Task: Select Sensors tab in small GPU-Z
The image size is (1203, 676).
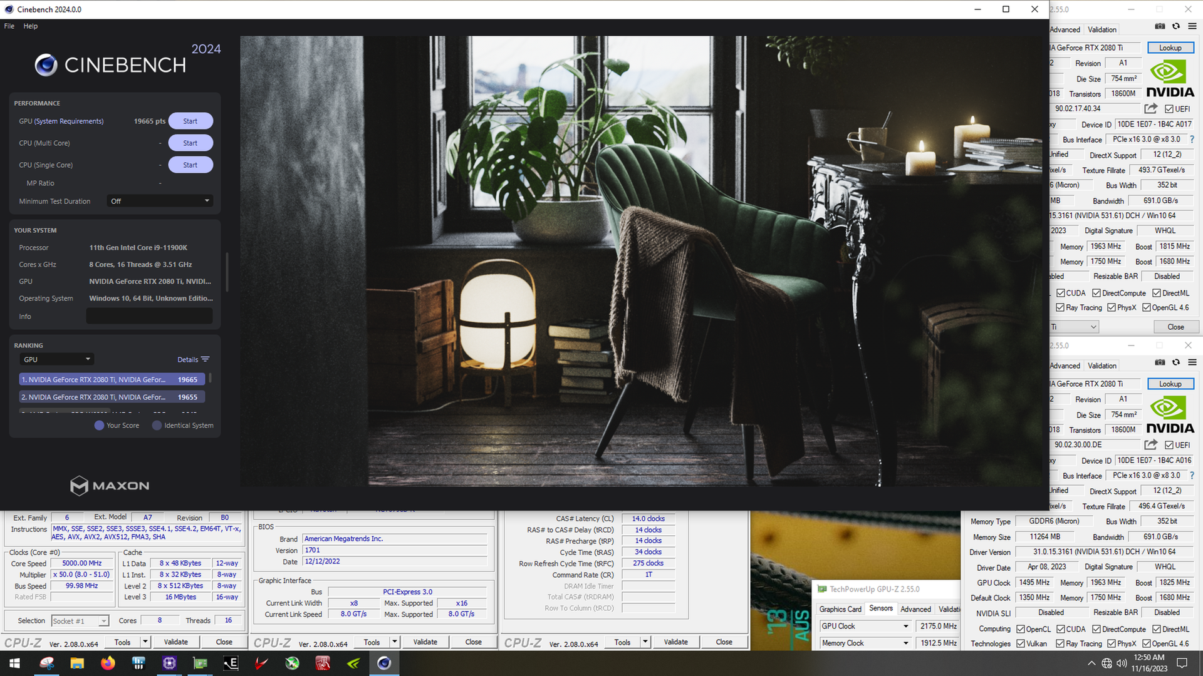Action: pos(881,608)
